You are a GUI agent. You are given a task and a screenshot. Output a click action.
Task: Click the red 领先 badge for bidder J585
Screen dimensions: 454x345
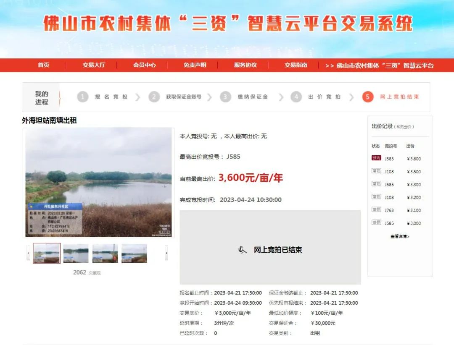point(376,158)
